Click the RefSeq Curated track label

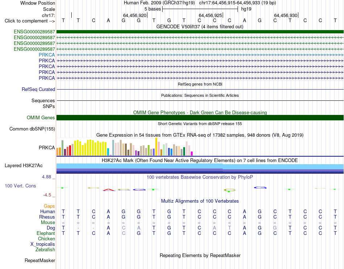click(x=38, y=90)
